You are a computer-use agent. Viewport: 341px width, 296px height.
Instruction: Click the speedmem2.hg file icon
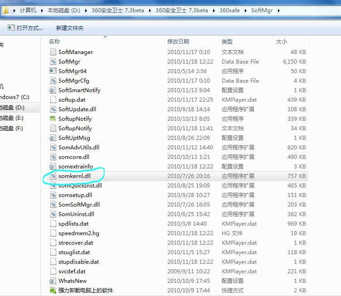[53, 233]
